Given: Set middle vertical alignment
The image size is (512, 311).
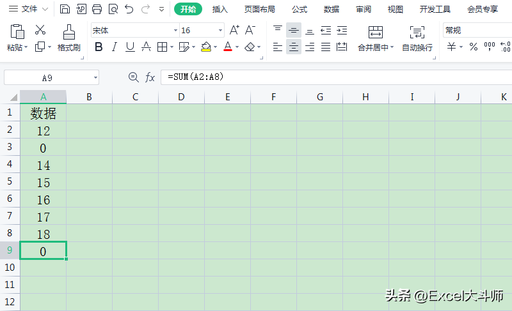Looking at the screenshot, I should tap(294, 30).
